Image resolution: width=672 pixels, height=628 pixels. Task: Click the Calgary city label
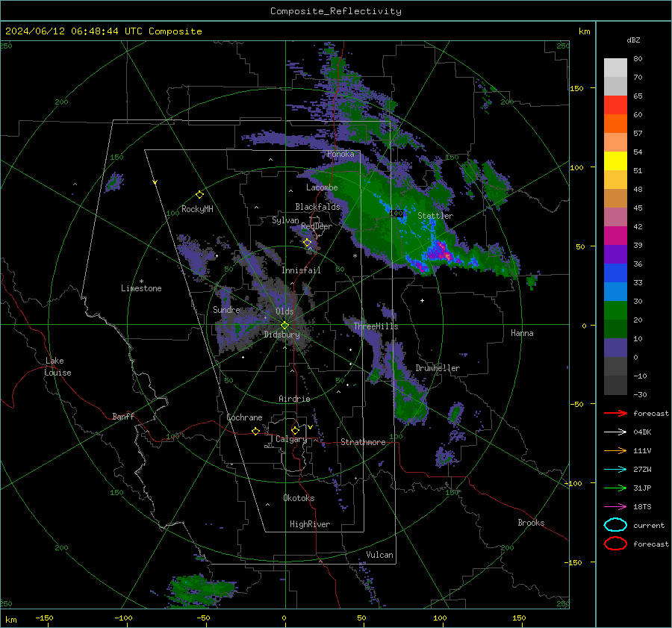point(291,439)
